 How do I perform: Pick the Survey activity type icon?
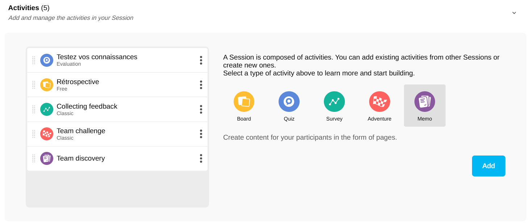(x=334, y=102)
